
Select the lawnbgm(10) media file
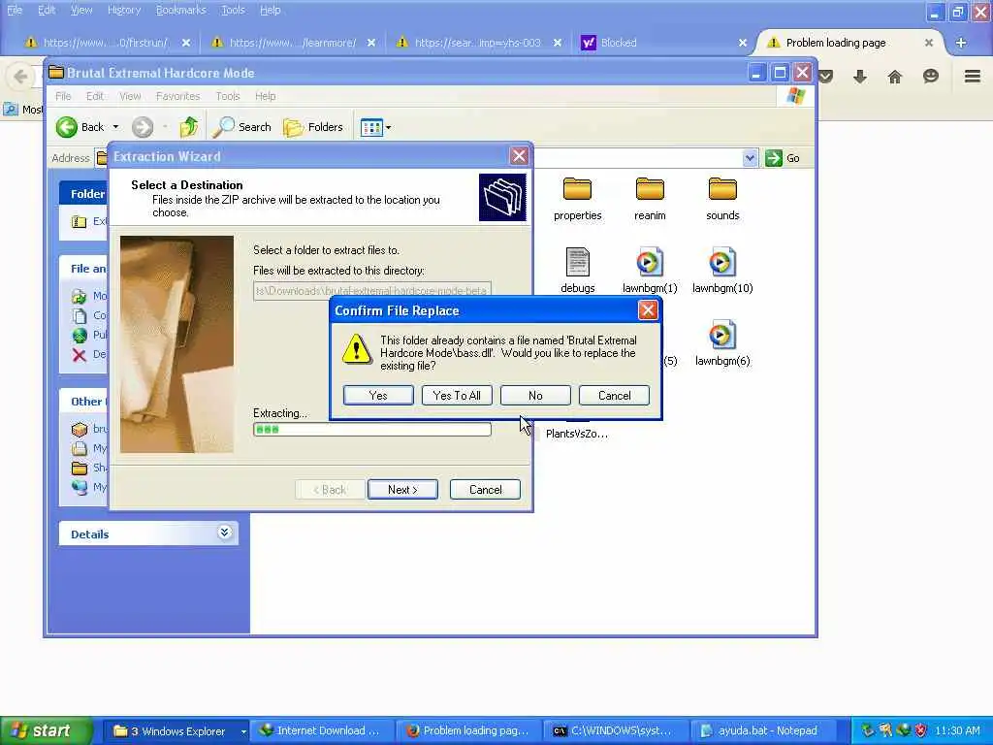[722, 271]
